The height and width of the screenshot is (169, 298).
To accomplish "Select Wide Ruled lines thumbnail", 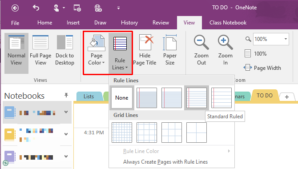I will click(x=221, y=98).
